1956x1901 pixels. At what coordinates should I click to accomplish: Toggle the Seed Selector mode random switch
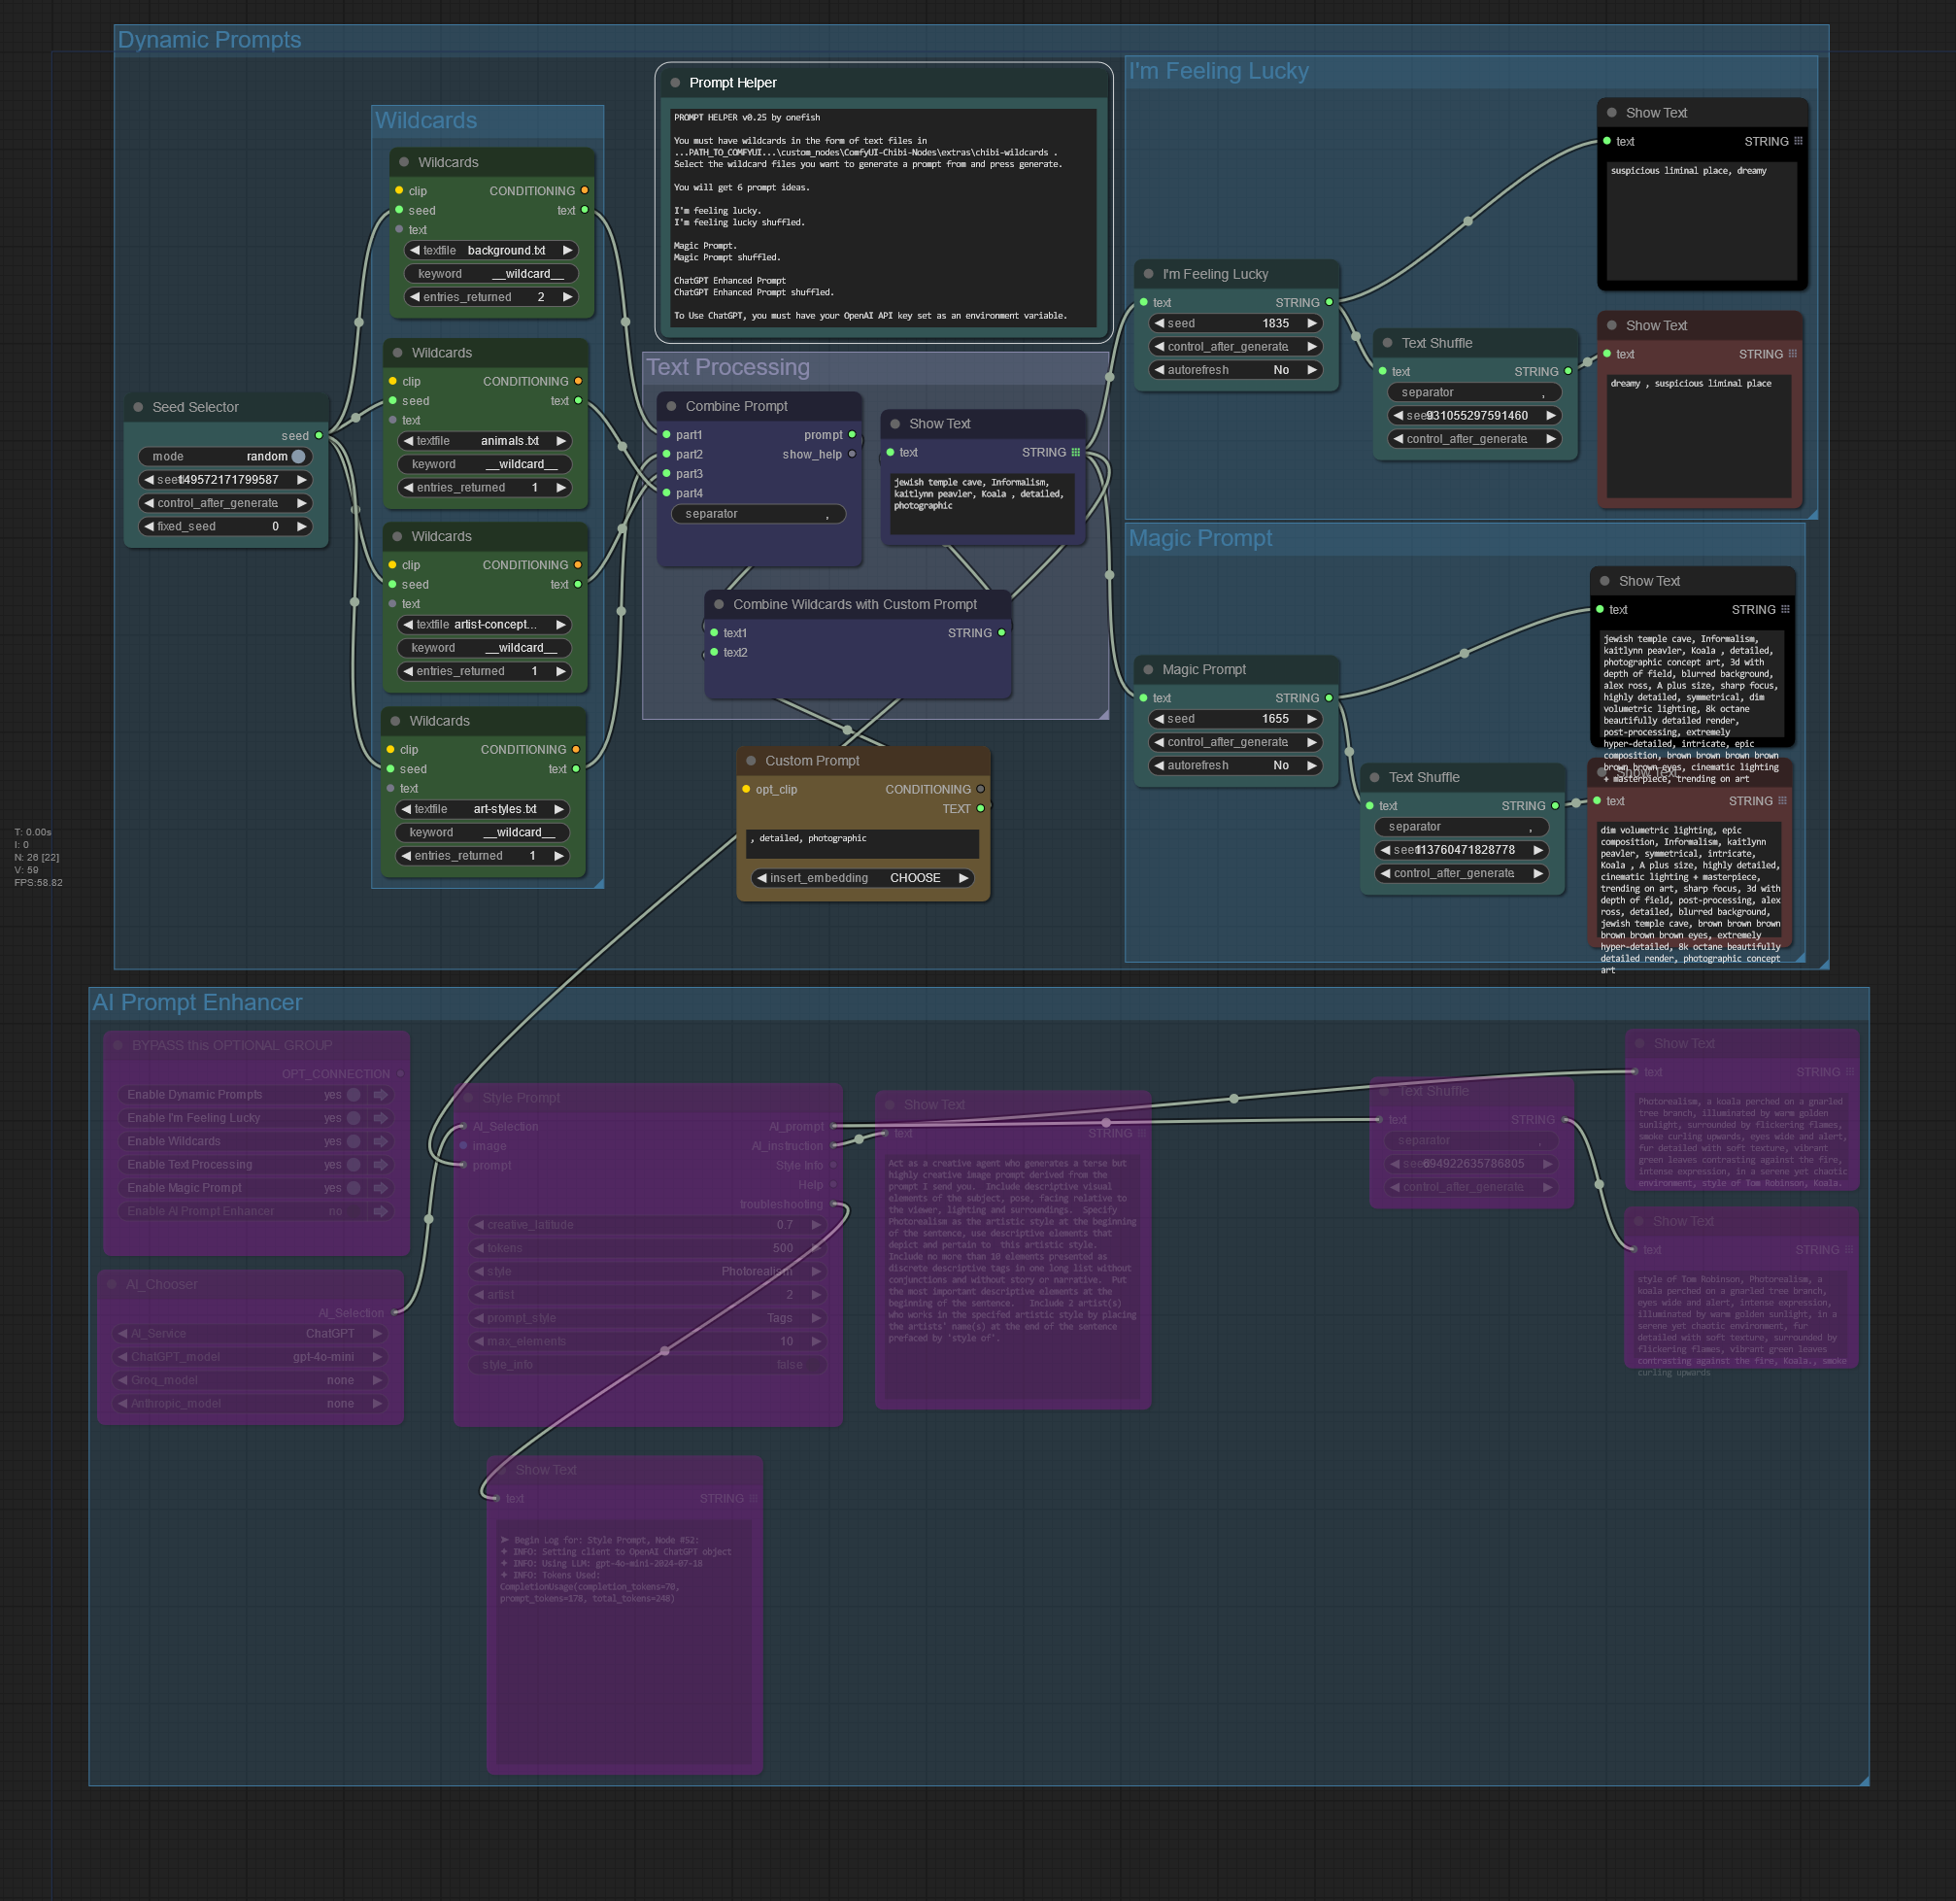[x=297, y=457]
